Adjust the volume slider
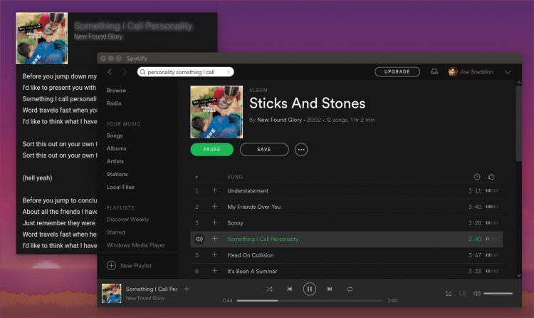Viewport: 534px width, 318px height. click(498, 294)
